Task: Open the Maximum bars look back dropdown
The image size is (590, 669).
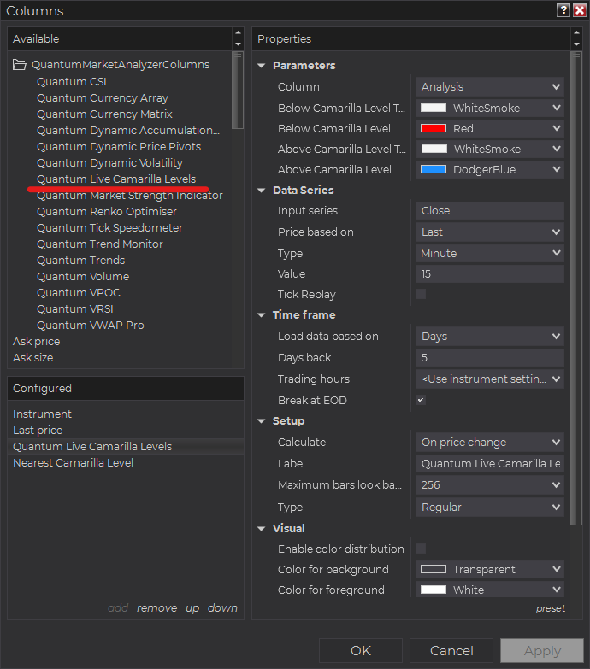Action: tap(490, 484)
